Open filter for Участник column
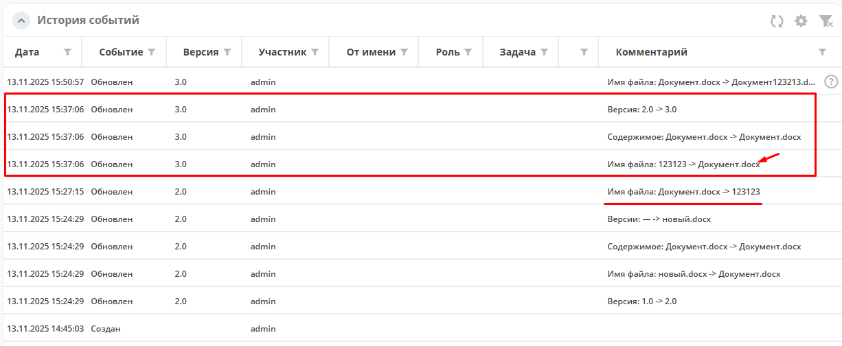This screenshot has height=346, width=842. click(x=315, y=52)
